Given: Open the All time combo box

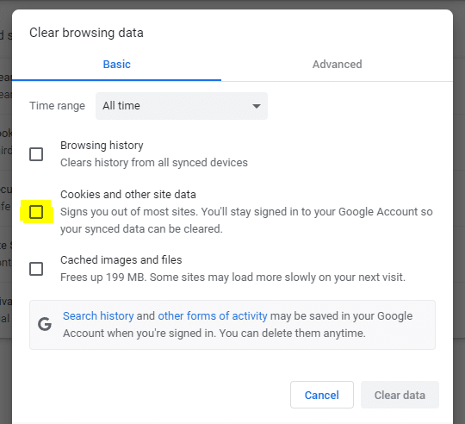Looking at the screenshot, I should (182, 106).
